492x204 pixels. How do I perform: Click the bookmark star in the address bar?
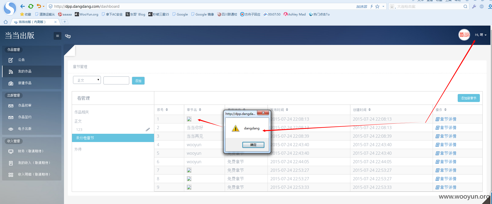pyautogui.click(x=377, y=6)
